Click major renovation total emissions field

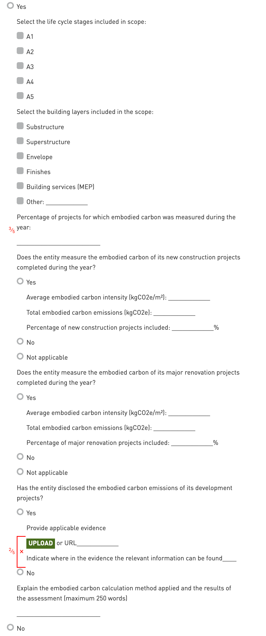(174, 428)
